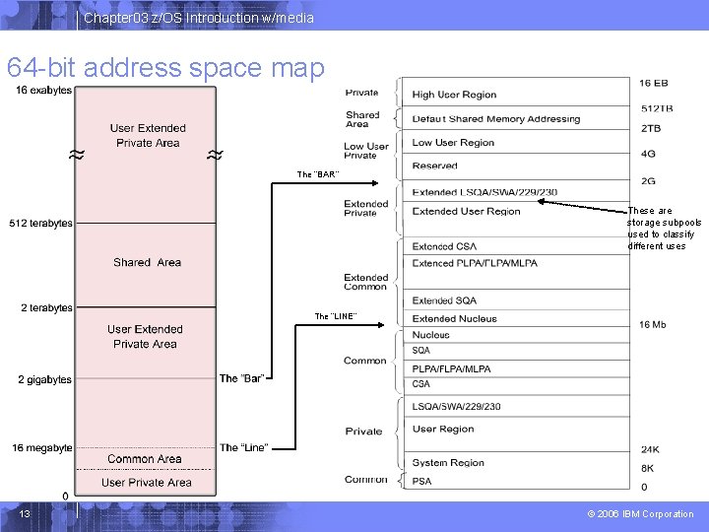Click the Extended CSA row

click(515, 246)
